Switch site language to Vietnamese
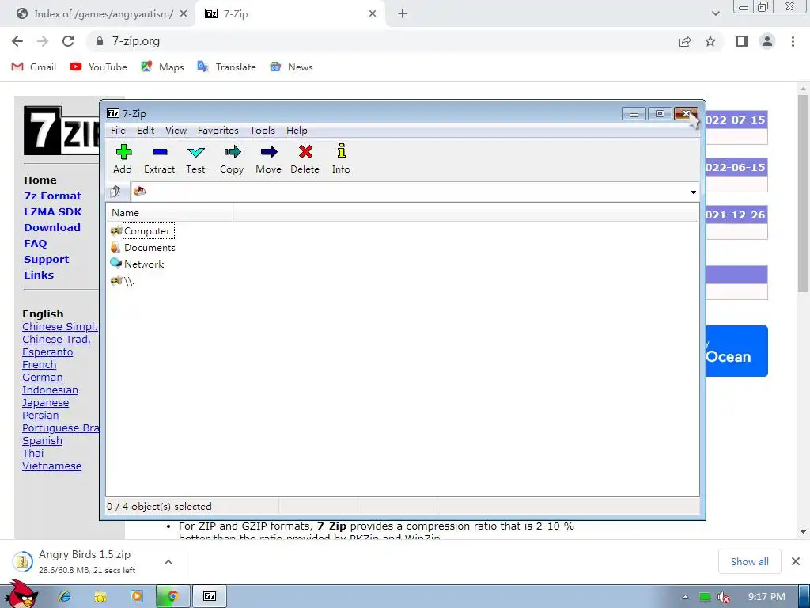Viewport: 810px width, 608px height. point(51,465)
